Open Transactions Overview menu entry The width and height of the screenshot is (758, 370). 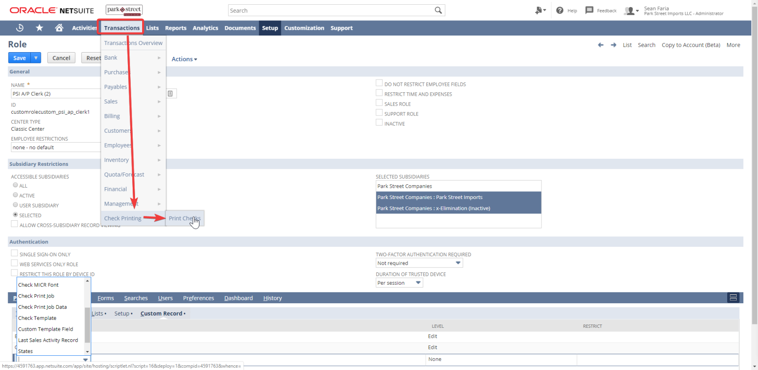133,43
